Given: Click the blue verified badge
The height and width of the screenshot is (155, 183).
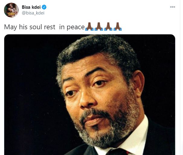Looking at the screenshot, I should tap(44, 7).
